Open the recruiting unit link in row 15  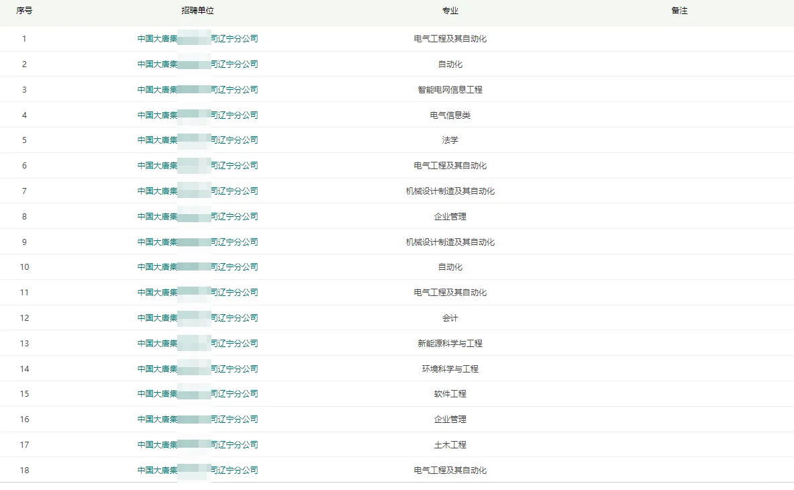tap(197, 394)
